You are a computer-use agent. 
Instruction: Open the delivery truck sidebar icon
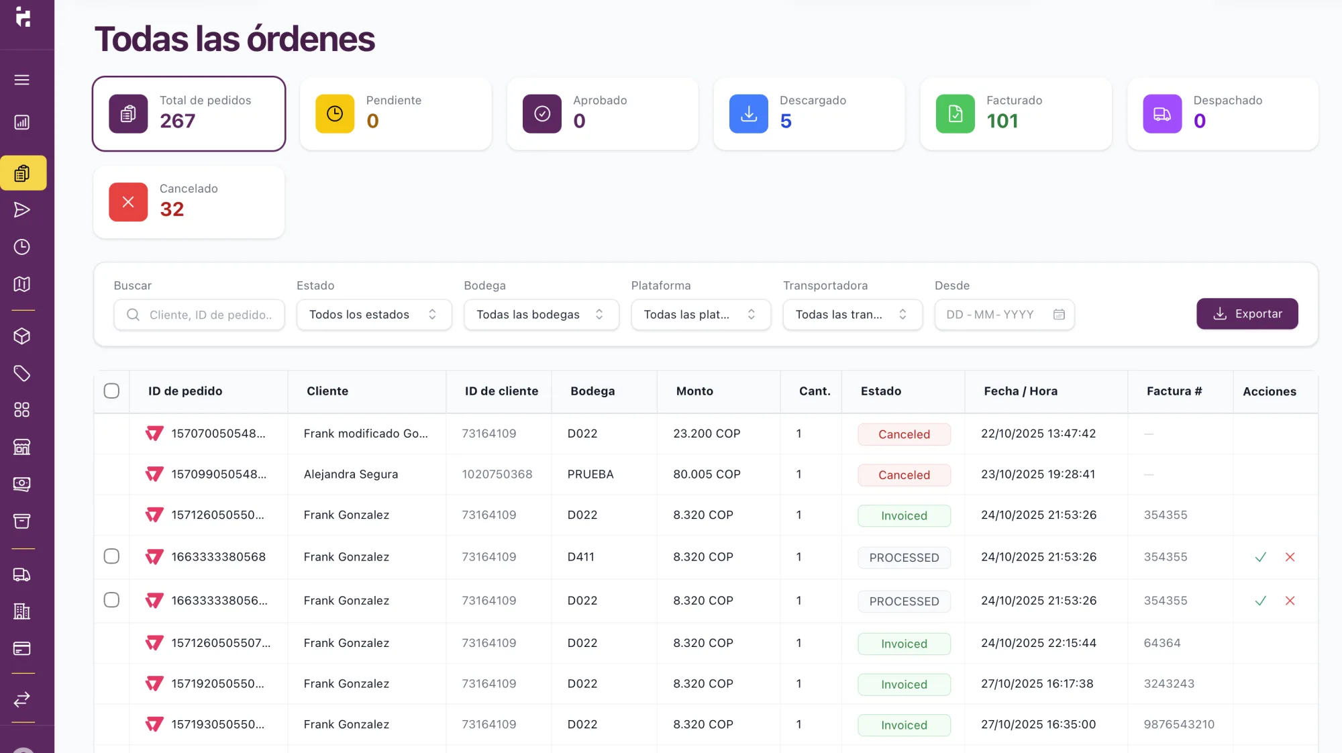tap(22, 574)
